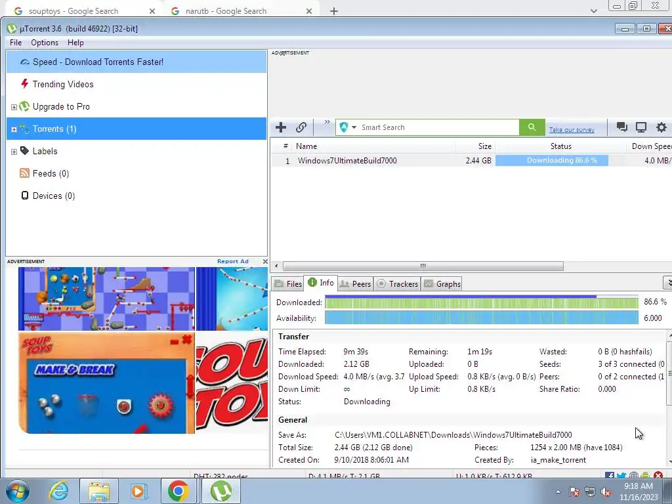Open the Help menu
The width and height of the screenshot is (672, 504).
(75, 43)
